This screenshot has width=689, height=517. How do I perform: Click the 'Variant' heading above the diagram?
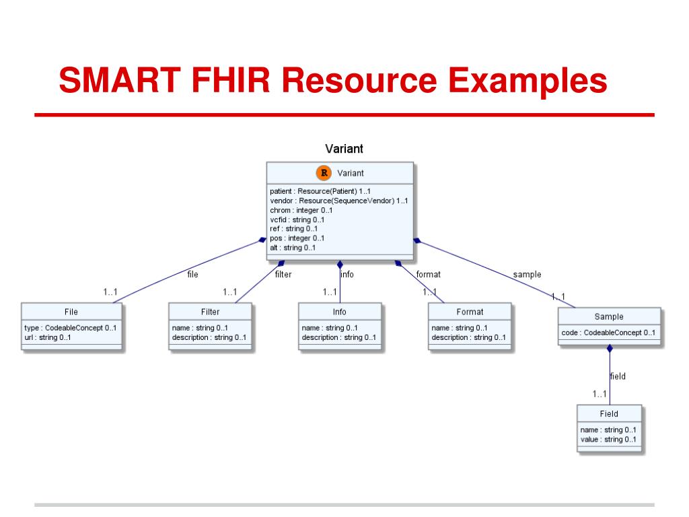(x=344, y=149)
